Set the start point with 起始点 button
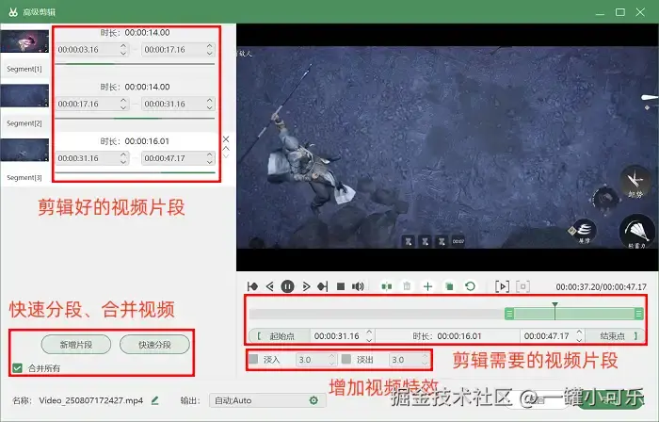This screenshot has width=659, height=422. click(279, 336)
